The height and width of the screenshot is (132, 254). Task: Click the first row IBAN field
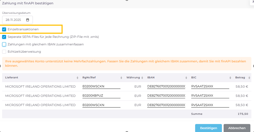coord(166,86)
